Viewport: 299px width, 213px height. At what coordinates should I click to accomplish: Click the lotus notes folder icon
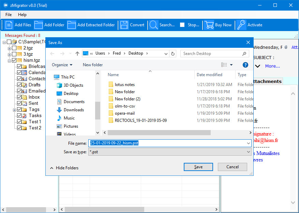click(111, 85)
